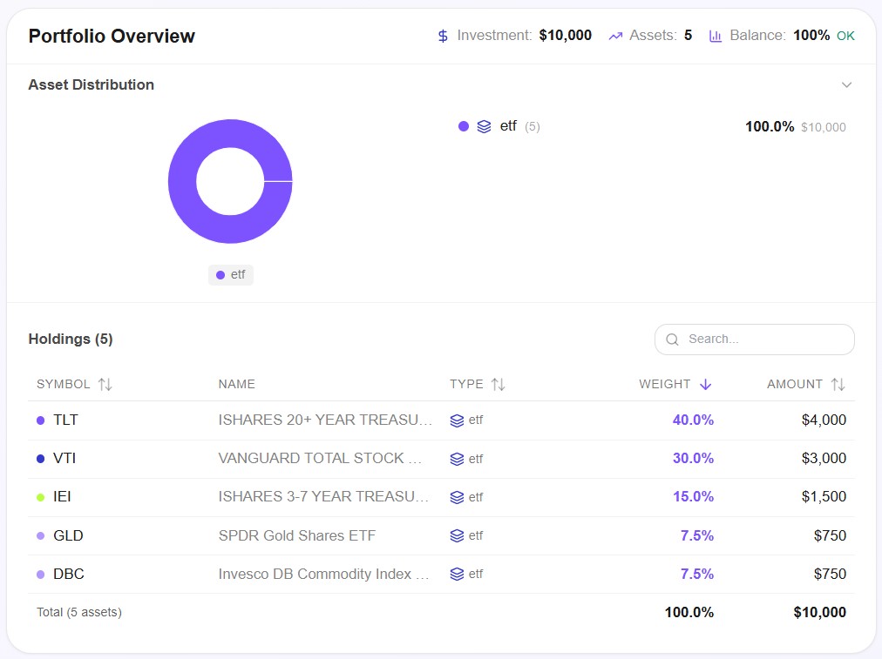Click the etf layers icon in the chart legend
Viewport: 882px width, 659px height.
[x=484, y=126]
